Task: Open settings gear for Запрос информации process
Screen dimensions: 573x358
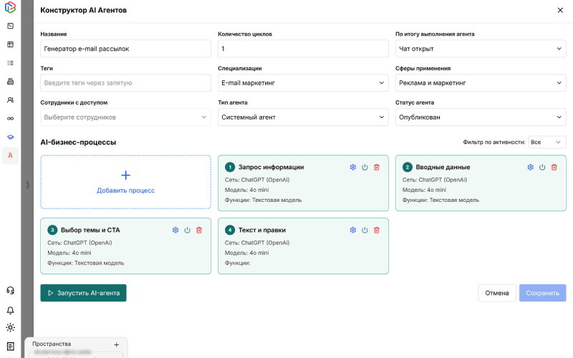Action: (x=352, y=167)
